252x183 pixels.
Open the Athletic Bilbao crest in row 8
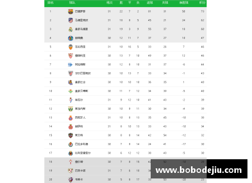tap(71, 73)
